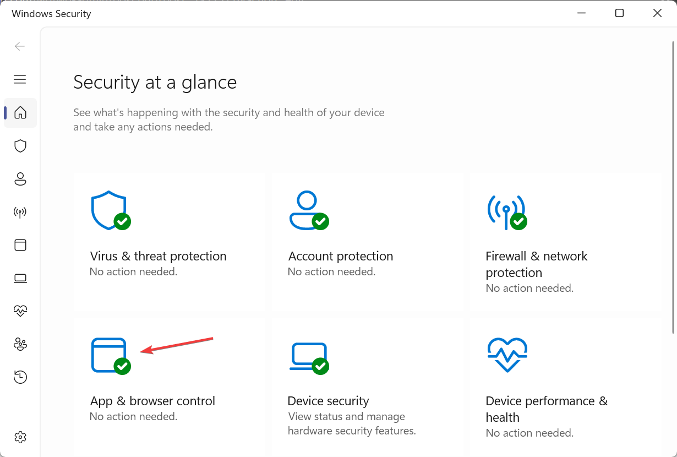Open the Account protection tile
The image size is (677, 457).
[x=368, y=242]
